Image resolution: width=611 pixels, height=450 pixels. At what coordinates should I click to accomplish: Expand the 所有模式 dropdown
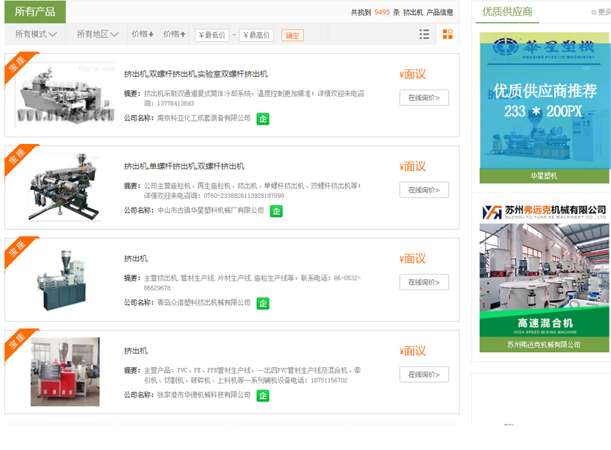point(36,34)
